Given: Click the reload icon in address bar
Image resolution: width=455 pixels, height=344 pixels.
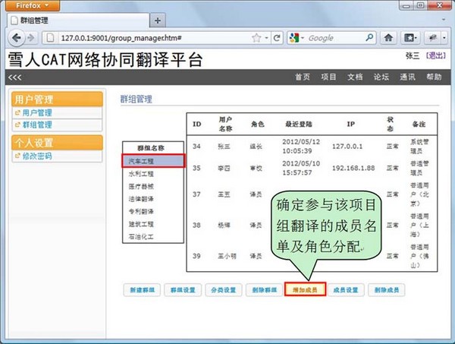Looking at the screenshot, I should [275, 38].
